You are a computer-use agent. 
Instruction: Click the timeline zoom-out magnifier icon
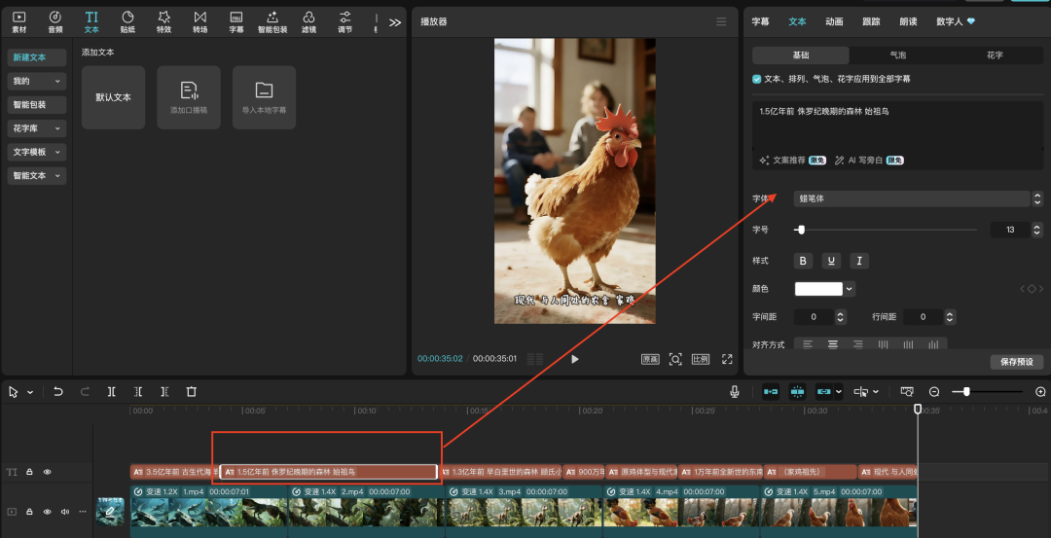[x=934, y=391]
